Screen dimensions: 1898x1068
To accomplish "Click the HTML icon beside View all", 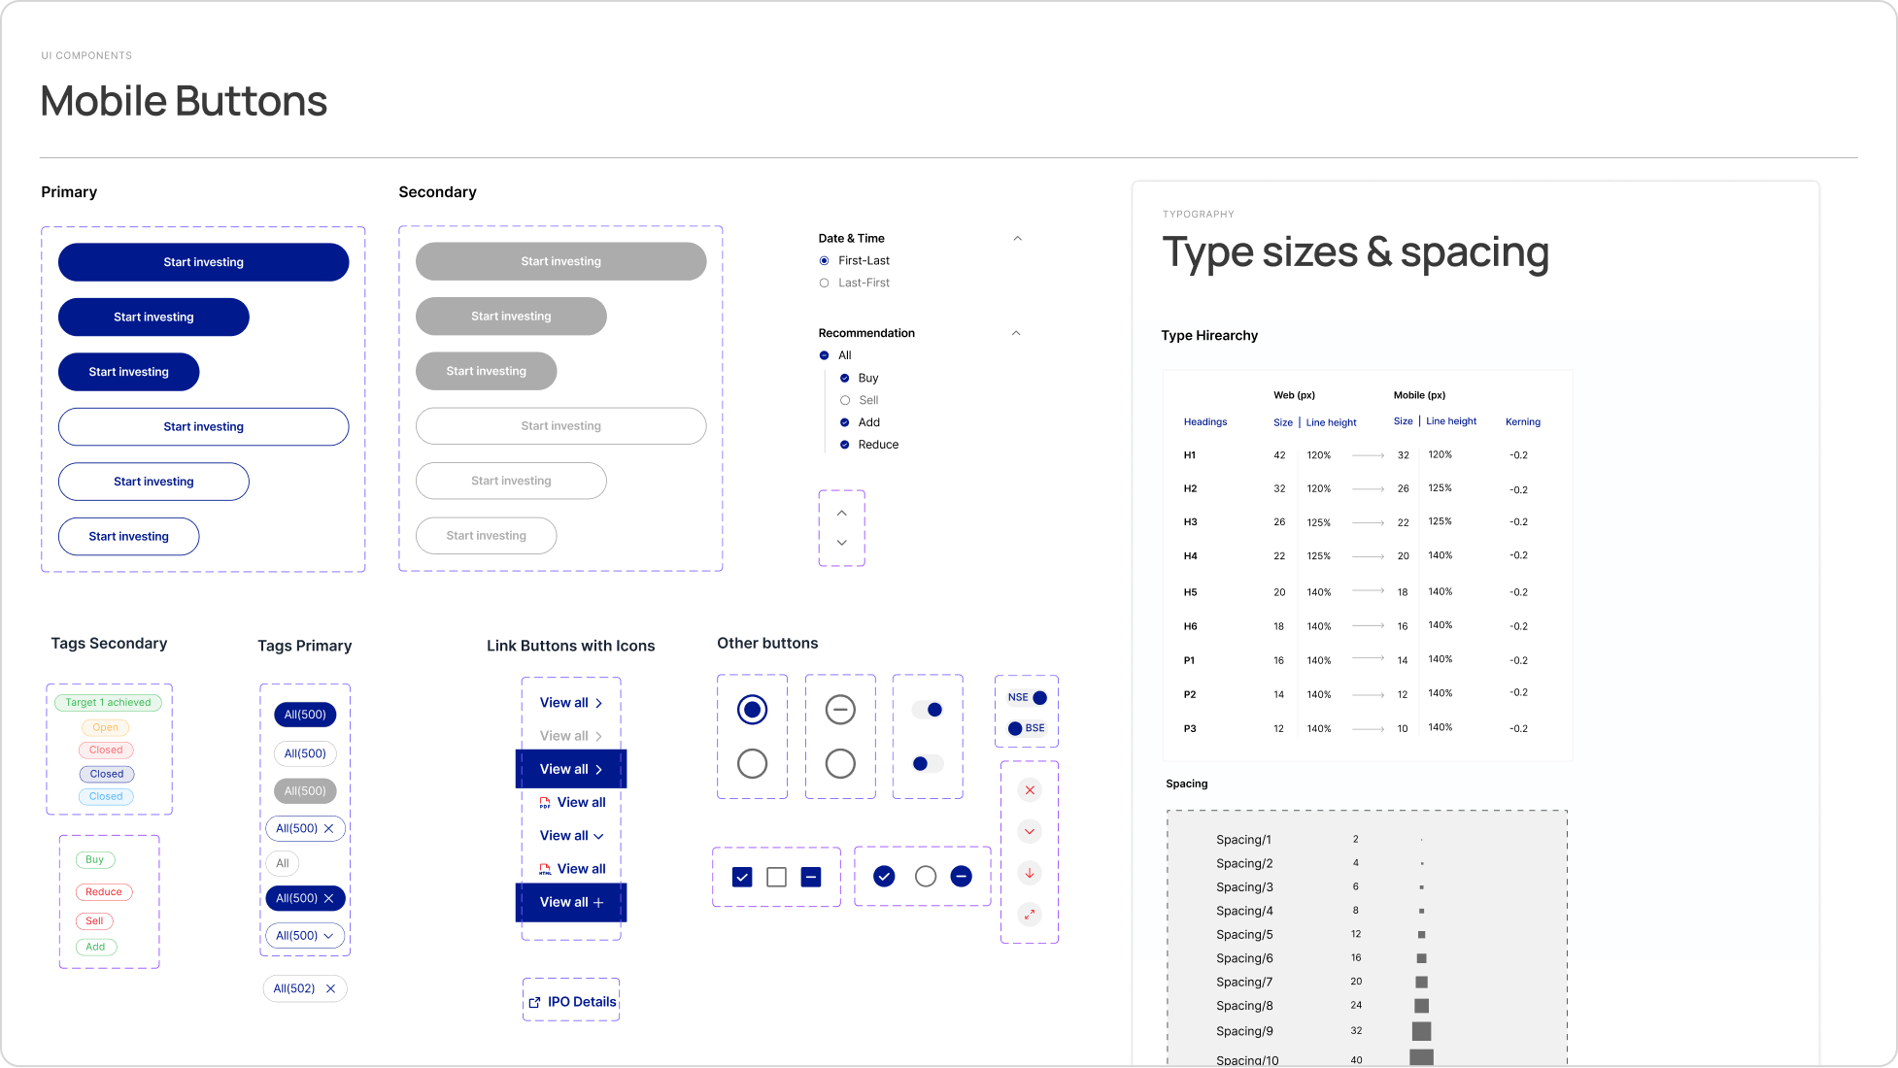I will coord(545,869).
